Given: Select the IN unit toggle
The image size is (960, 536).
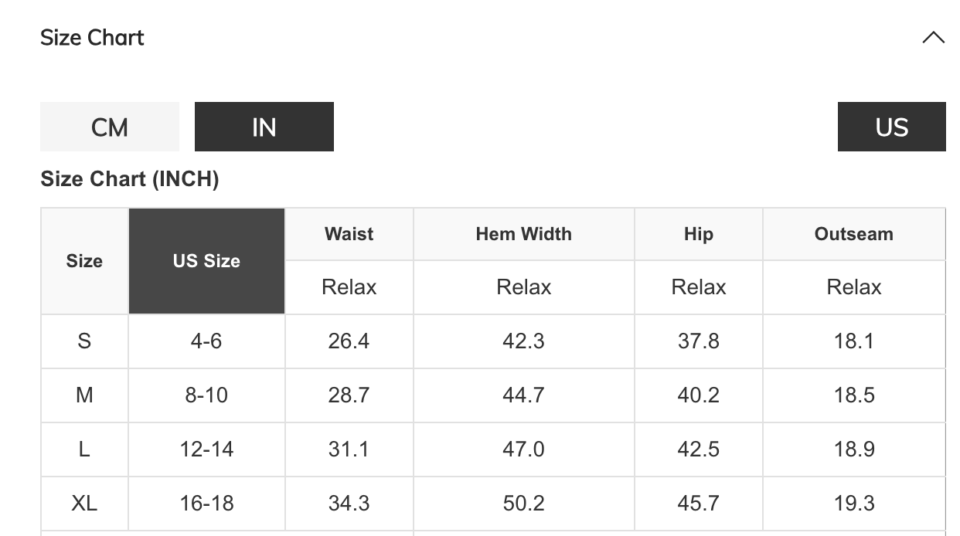Looking at the screenshot, I should (x=264, y=127).
